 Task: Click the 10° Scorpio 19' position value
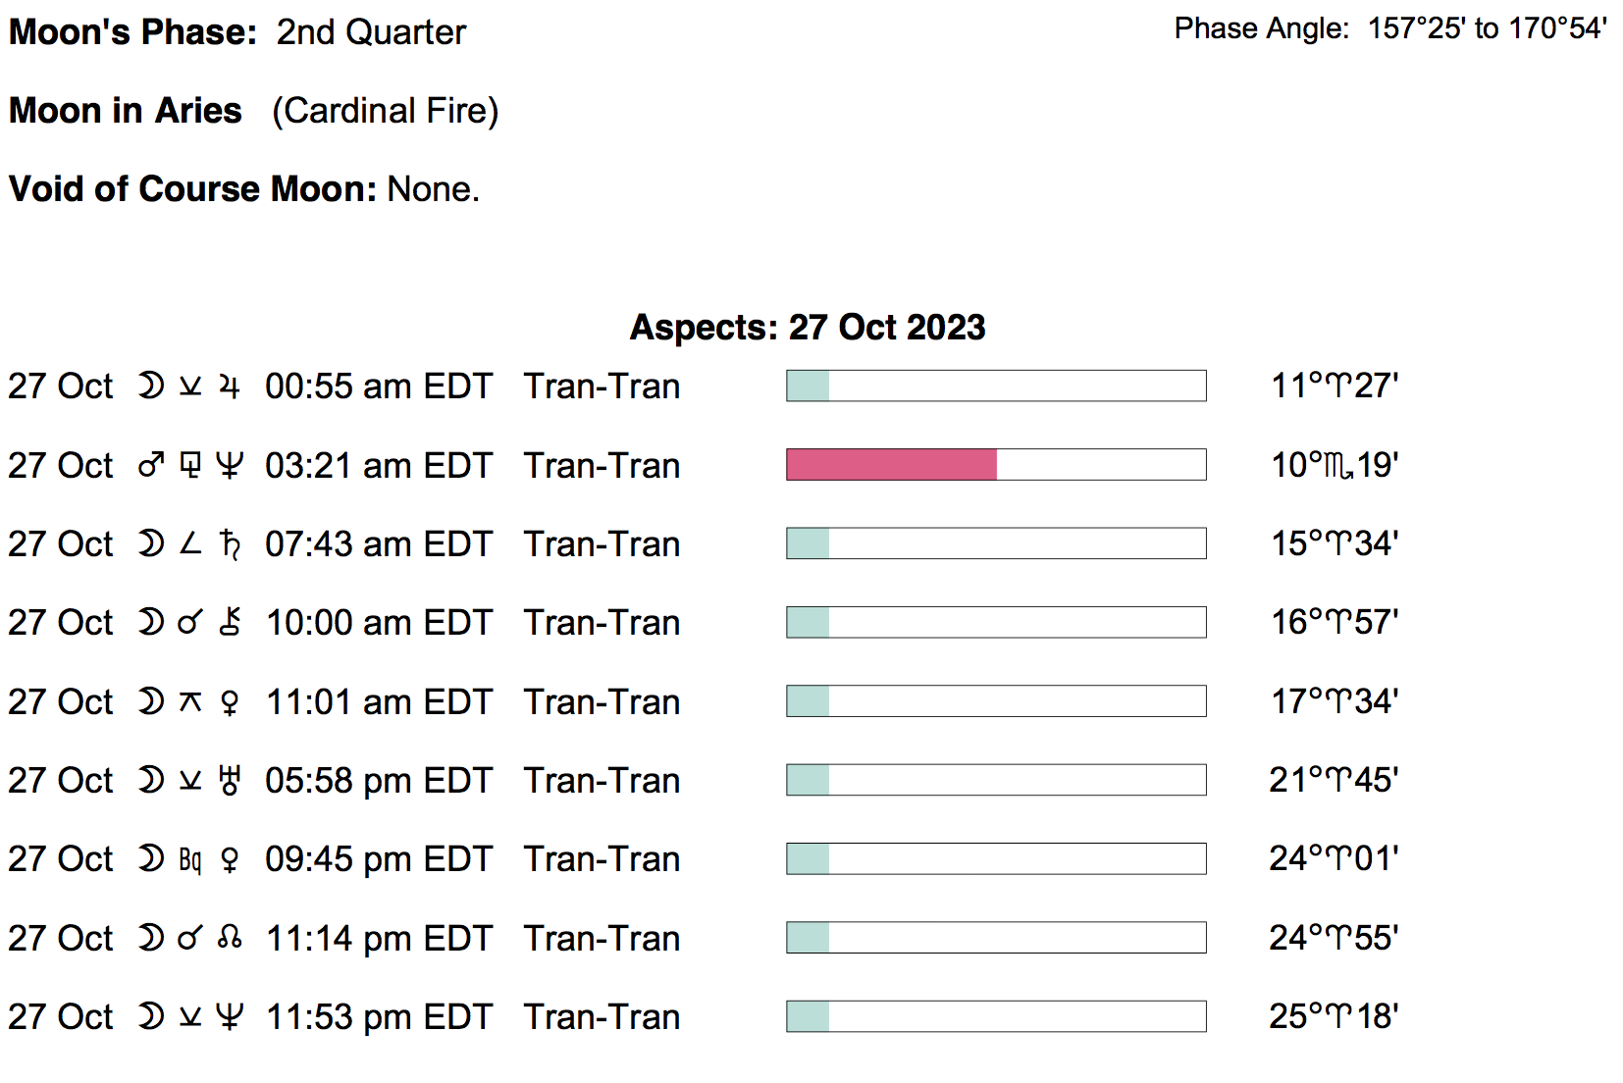coord(1334,465)
